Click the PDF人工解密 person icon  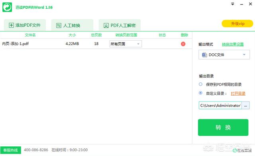click(106, 25)
